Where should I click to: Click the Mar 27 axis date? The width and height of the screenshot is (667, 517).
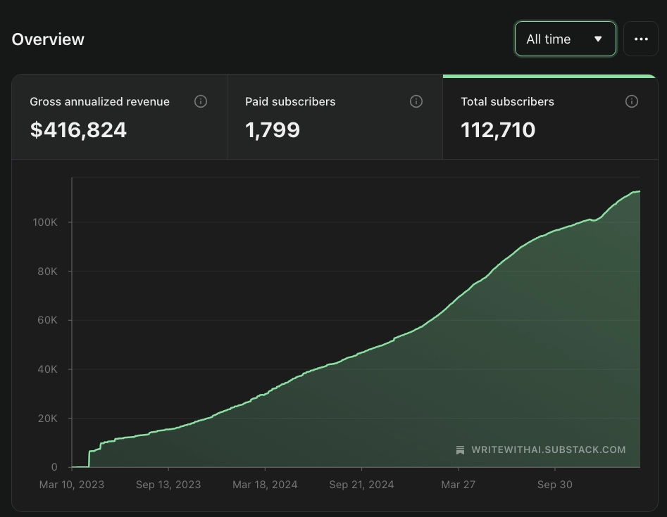458,485
